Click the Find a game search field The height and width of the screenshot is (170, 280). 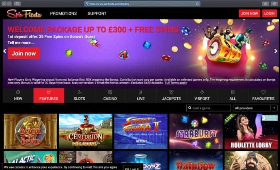208,108
